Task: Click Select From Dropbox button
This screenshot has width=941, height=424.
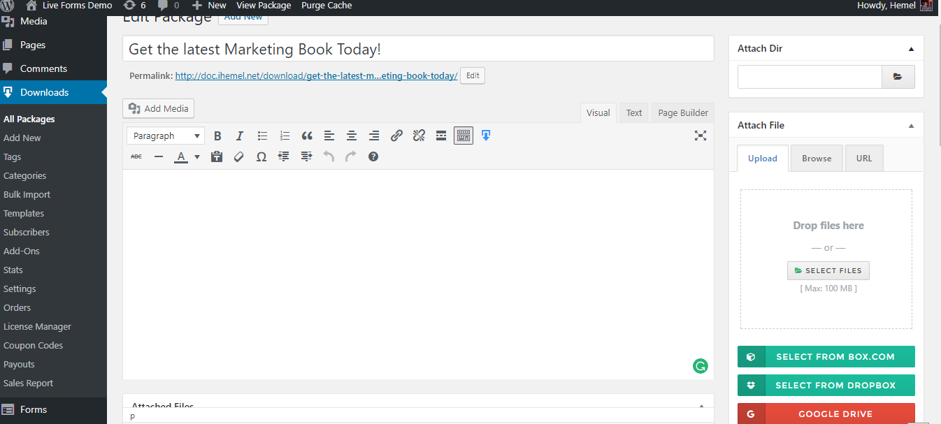Action: point(826,385)
